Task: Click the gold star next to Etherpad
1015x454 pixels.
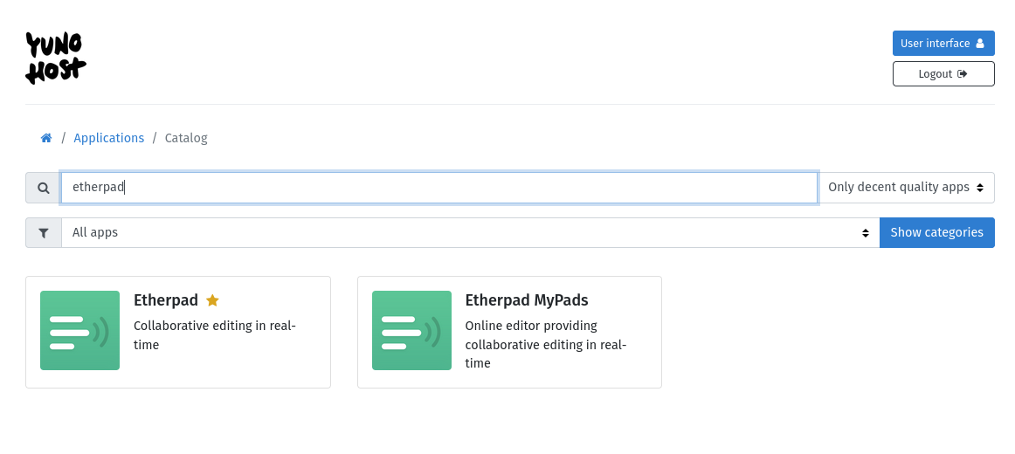Action: [x=212, y=300]
